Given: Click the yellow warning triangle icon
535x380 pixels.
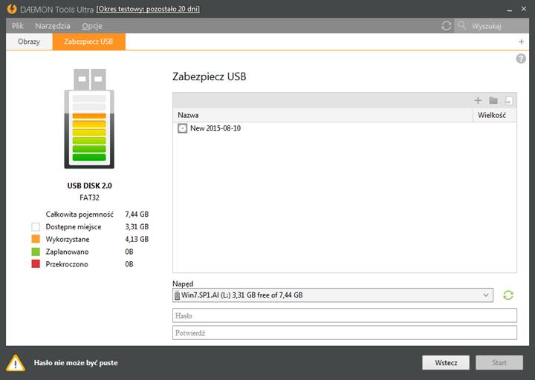Looking at the screenshot, I should coord(16,363).
